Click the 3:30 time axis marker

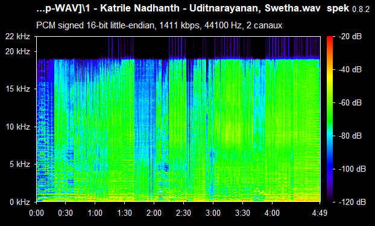coord(242,213)
